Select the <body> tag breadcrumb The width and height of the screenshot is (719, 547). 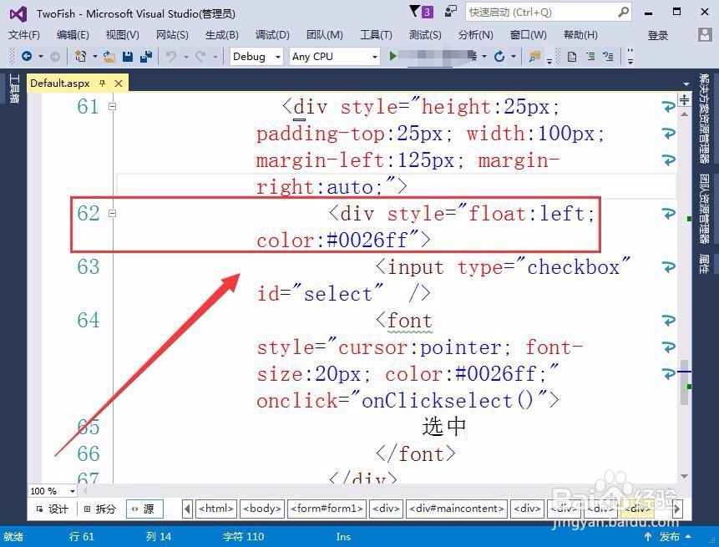point(262,509)
